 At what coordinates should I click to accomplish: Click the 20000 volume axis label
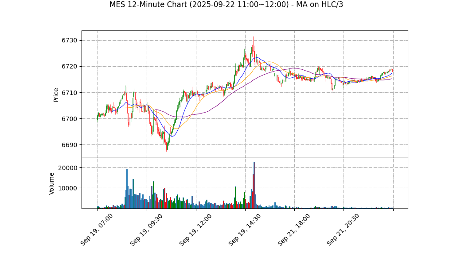point(68,168)
